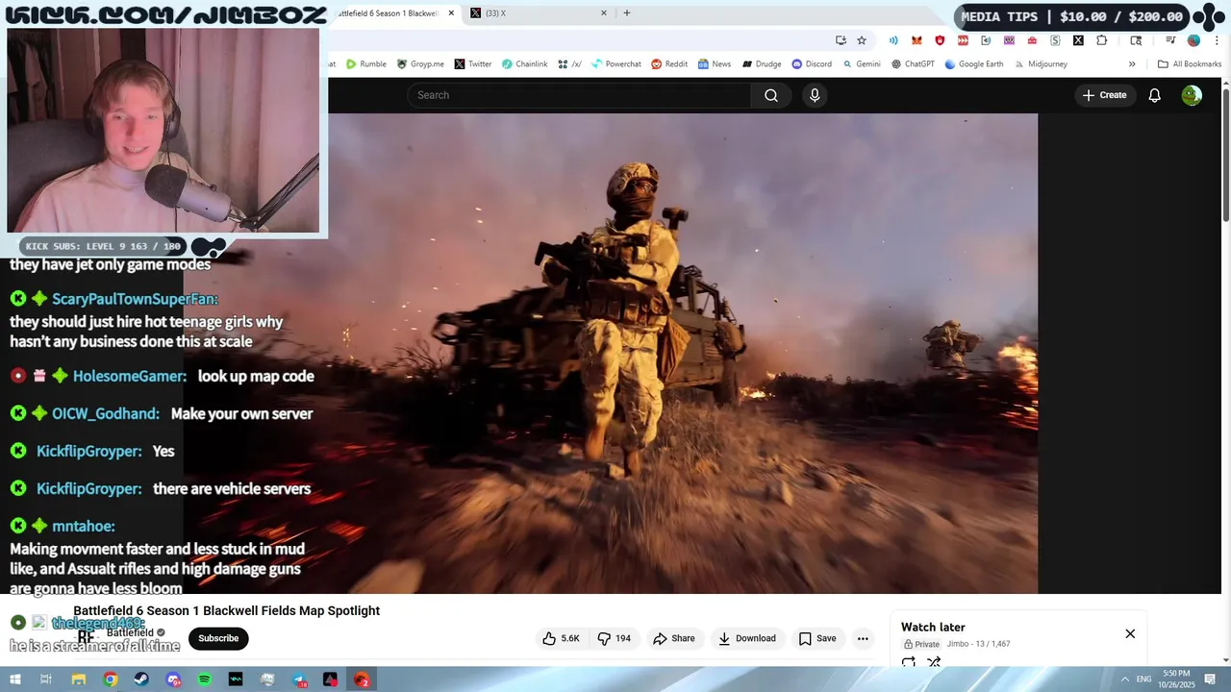Screen dimensions: 1231x692
Task: Click the install app icon in address bar
Action: click(x=841, y=40)
